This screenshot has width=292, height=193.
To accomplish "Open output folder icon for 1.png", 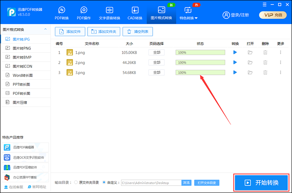I will click(250, 52).
